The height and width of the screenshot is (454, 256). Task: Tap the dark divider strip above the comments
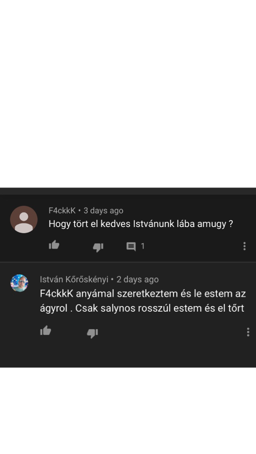point(128,191)
